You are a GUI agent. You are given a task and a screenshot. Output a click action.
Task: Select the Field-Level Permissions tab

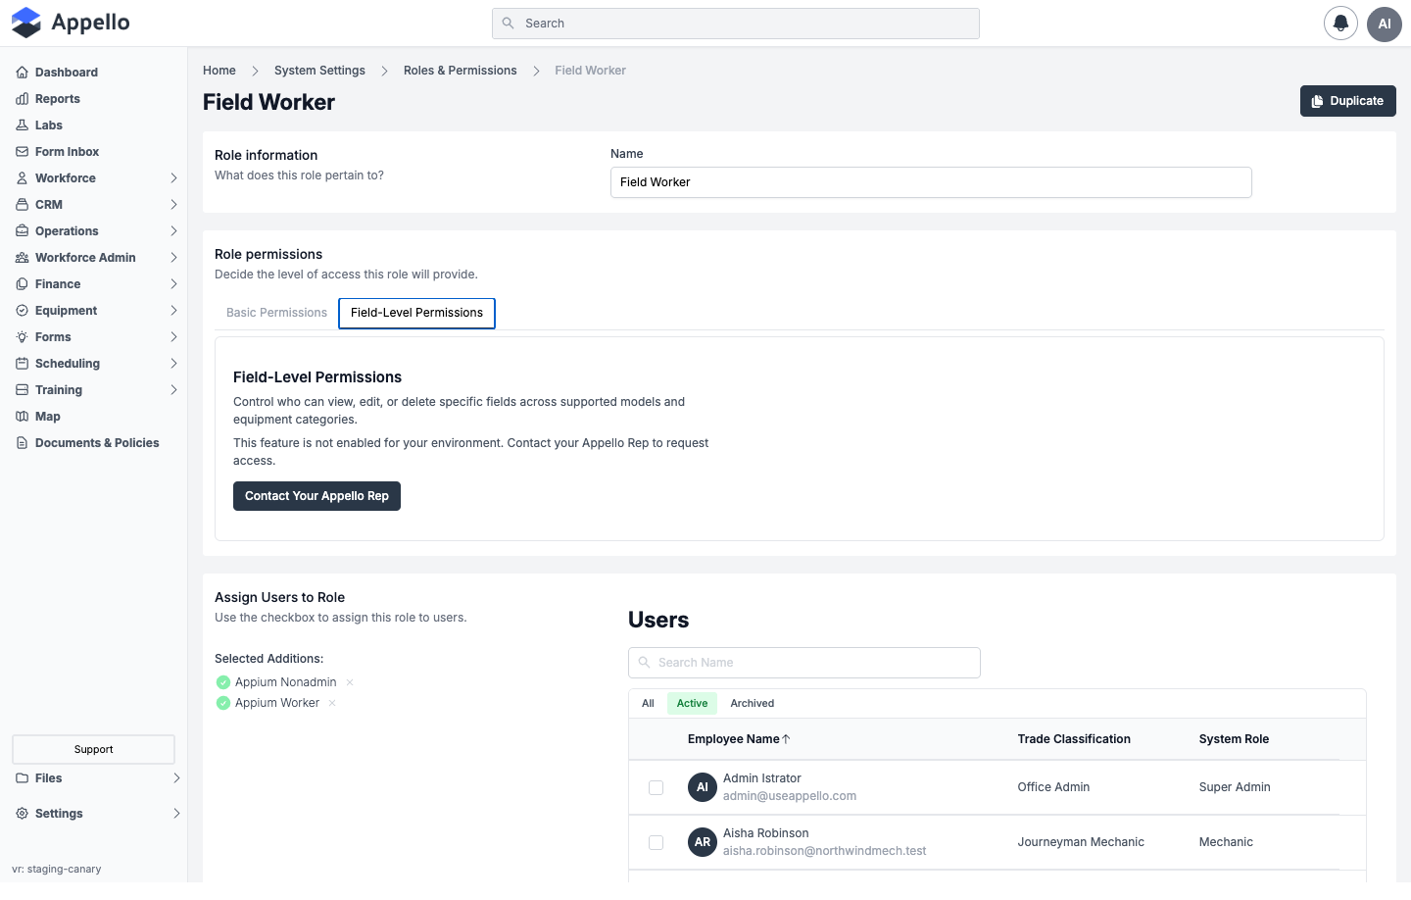[x=416, y=314]
